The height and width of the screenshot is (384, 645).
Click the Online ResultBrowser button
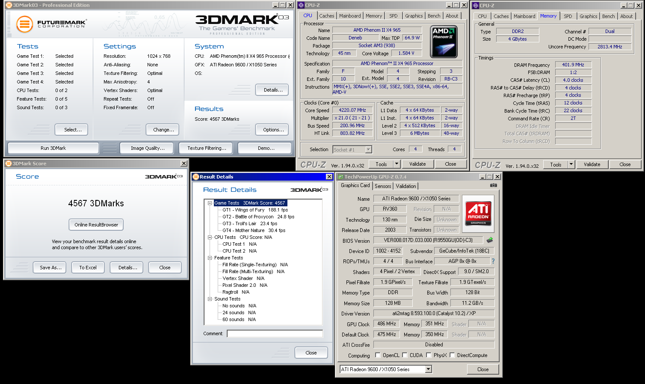(96, 225)
